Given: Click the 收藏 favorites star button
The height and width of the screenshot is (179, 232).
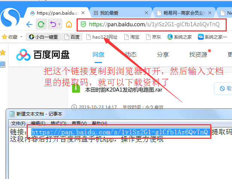Looking at the screenshot, I should 10,37.
